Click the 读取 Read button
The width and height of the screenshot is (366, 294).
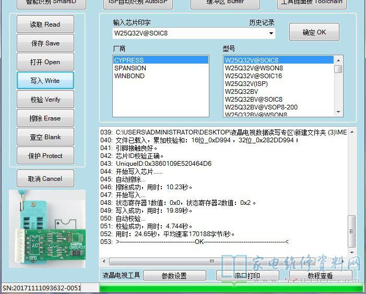coord(45,24)
